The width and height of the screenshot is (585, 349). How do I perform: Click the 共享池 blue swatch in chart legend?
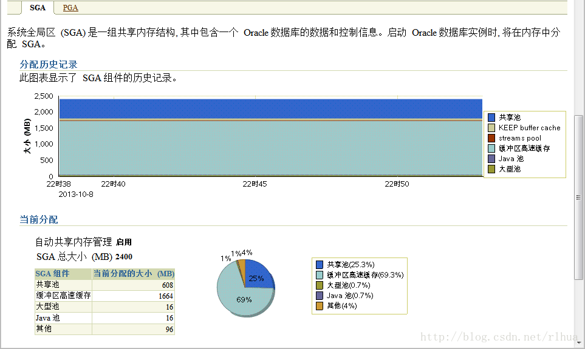coord(491,118)
